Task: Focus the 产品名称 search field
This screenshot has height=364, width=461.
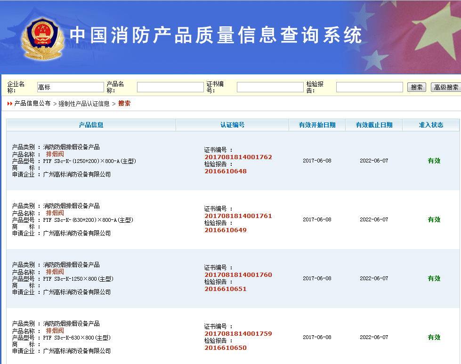Action: tap(170, 87)
